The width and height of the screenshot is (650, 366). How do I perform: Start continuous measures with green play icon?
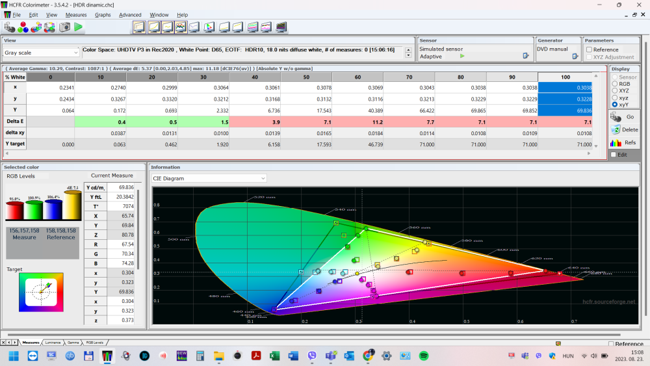pos(79,27)
